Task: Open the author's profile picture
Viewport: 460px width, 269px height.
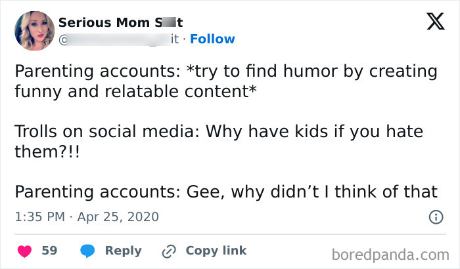Action: (x=34, y=30)
